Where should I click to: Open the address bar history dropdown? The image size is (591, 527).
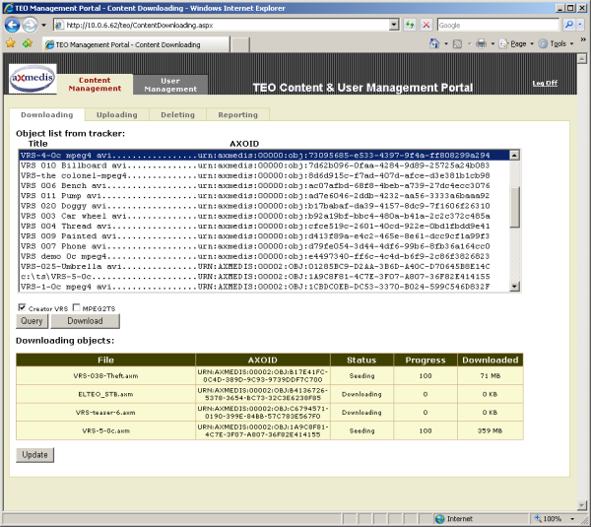tap(394, 25)
